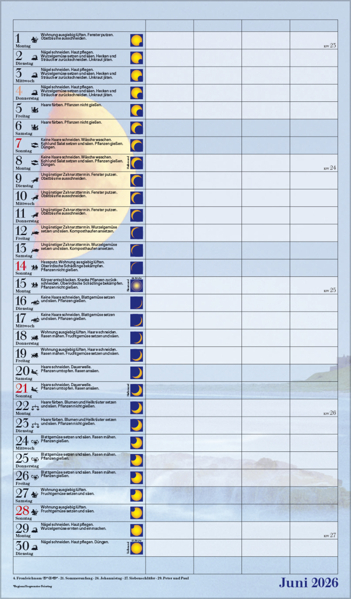The width and height of the screenshot is (351, 599).
Task: Select the red Sunday date 28
Action: [22, 510]
